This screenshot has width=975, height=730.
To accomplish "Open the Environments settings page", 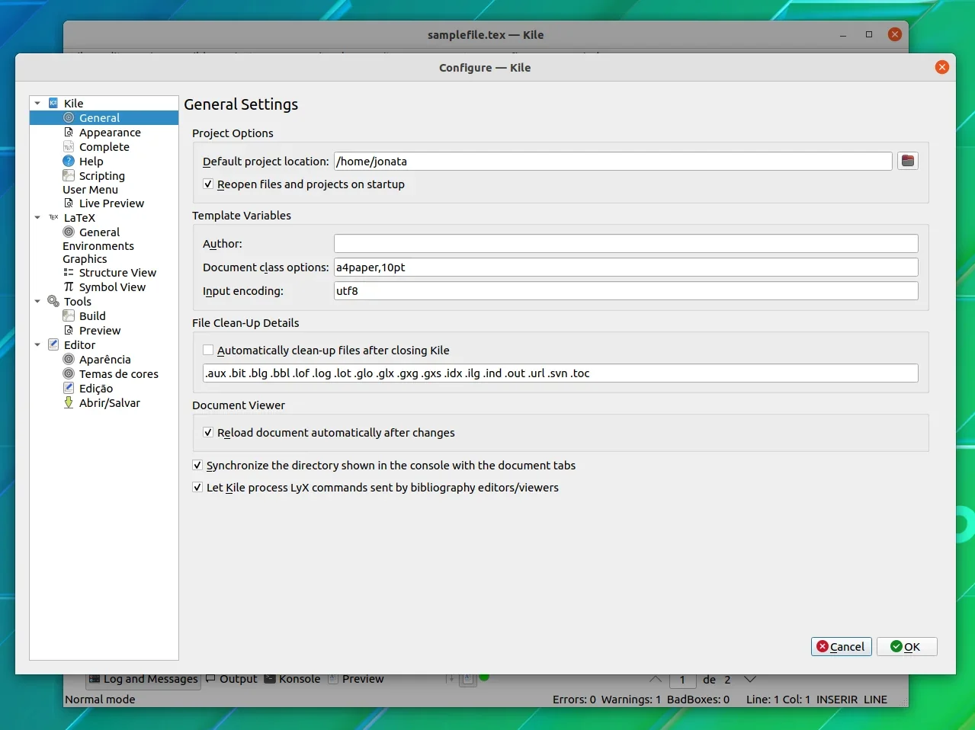I will [98, 246].
